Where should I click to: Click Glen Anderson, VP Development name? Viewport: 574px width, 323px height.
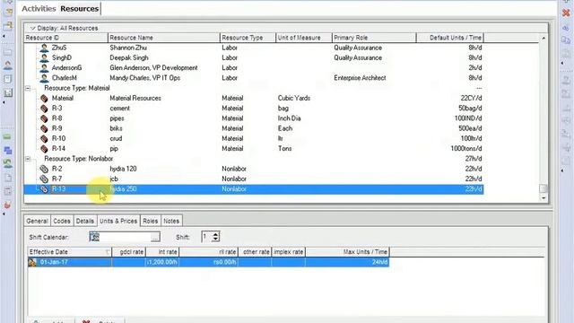pyautogui.click(x=153, y=68)
